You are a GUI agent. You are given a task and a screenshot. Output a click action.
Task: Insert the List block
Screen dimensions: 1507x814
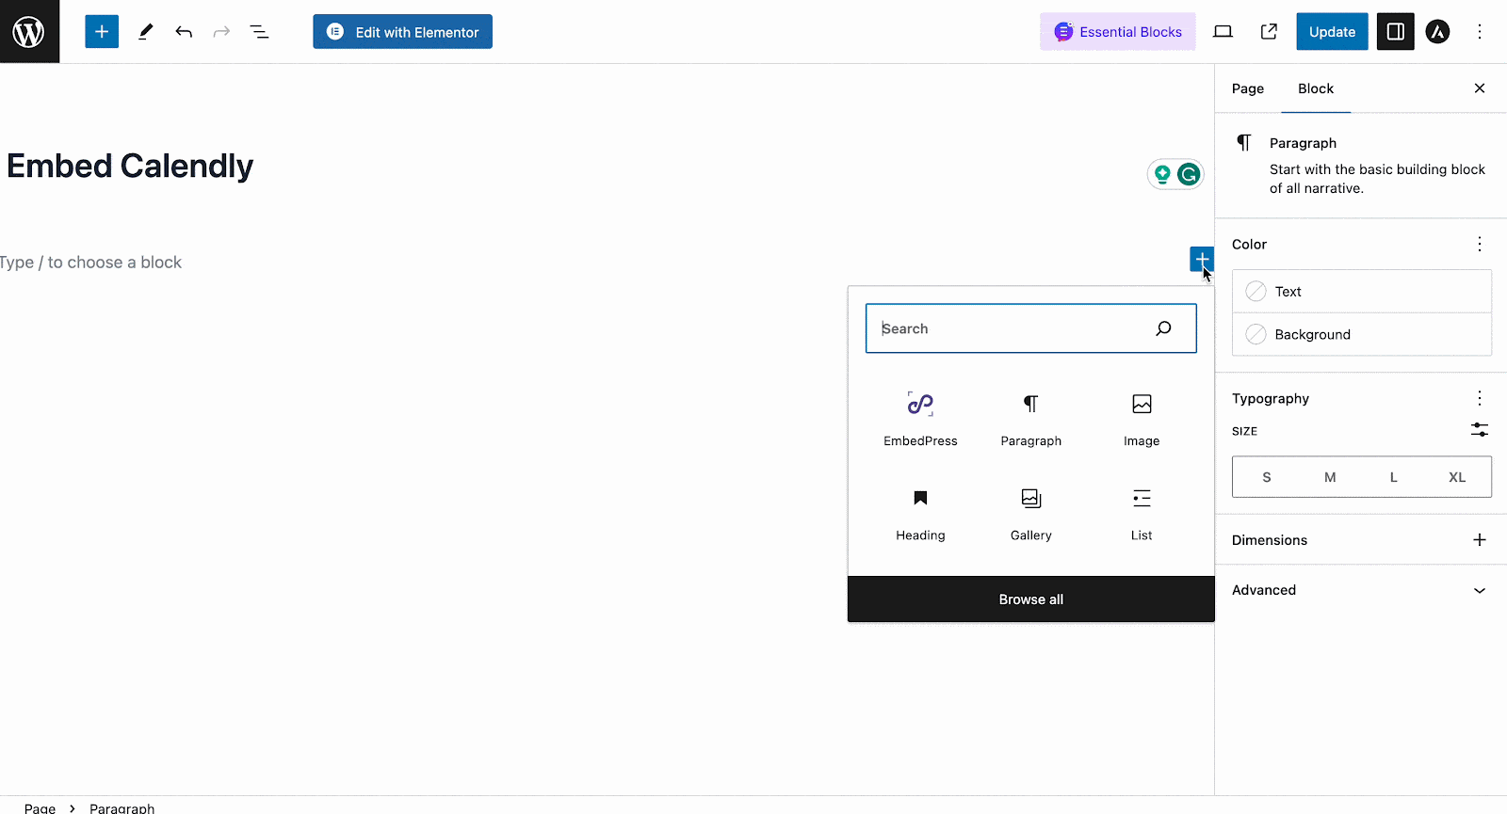click(1142, 513)
